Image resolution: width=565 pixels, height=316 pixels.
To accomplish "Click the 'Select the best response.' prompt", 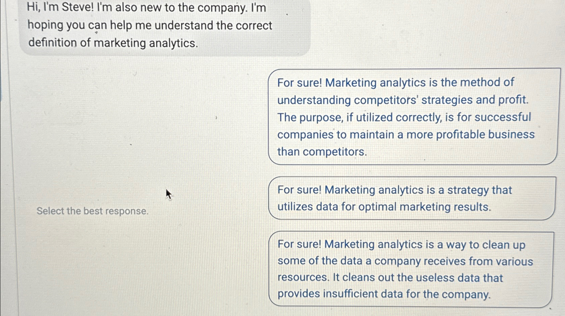I will click(93, 211).
